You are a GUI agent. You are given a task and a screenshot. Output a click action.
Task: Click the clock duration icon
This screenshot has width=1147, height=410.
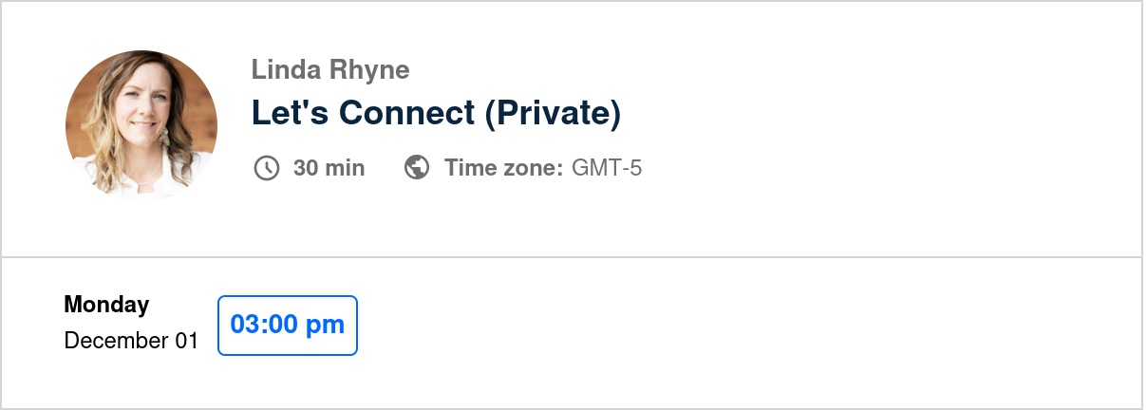(x=267, y=168)
